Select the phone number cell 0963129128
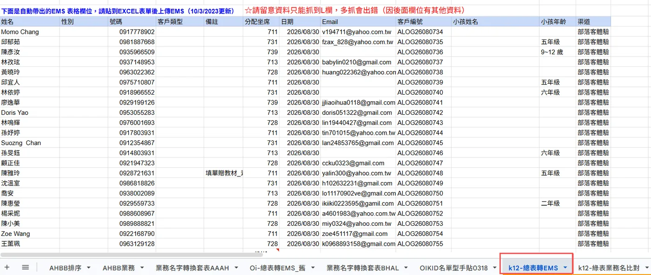The height and width of the screenshot is (275, 651). click(132, 243)
